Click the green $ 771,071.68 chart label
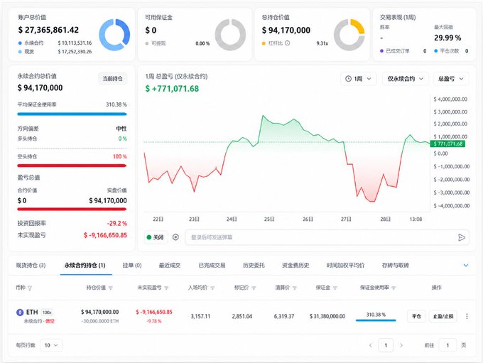Viewport: 483px width, 363px height. 447,143
